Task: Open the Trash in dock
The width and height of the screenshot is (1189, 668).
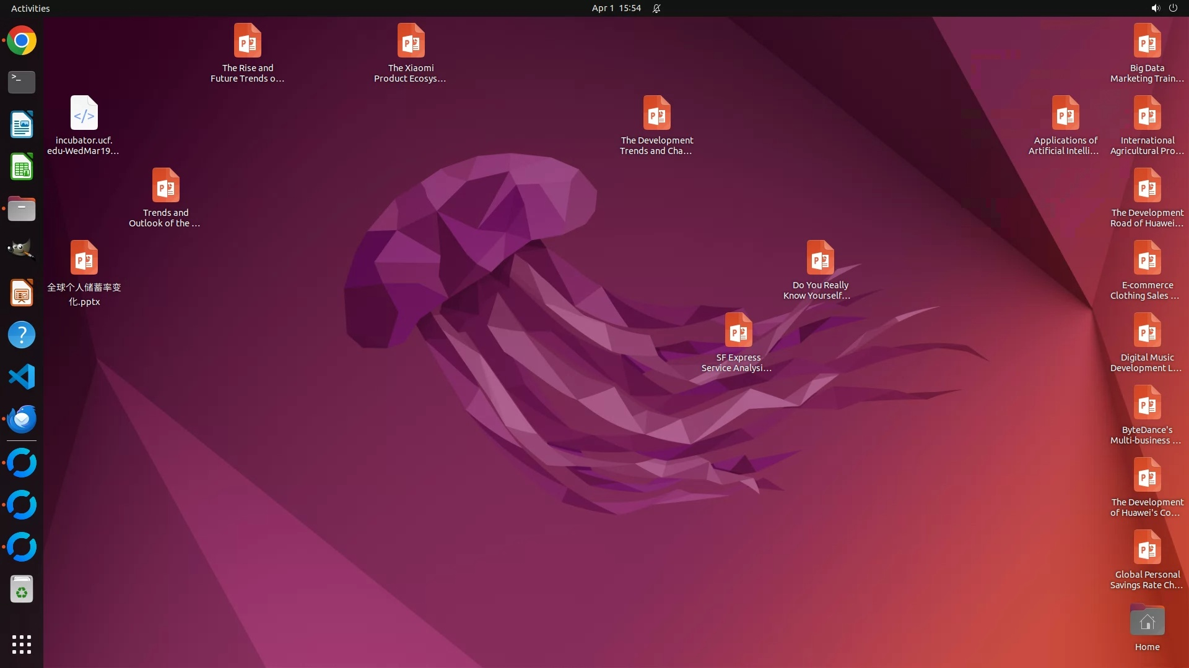Action: pos(22,589)
